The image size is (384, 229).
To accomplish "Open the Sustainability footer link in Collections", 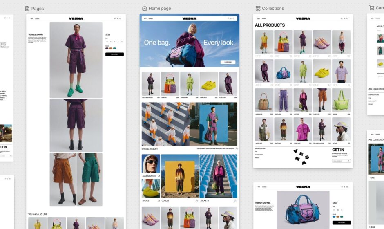I will (259, 155).
